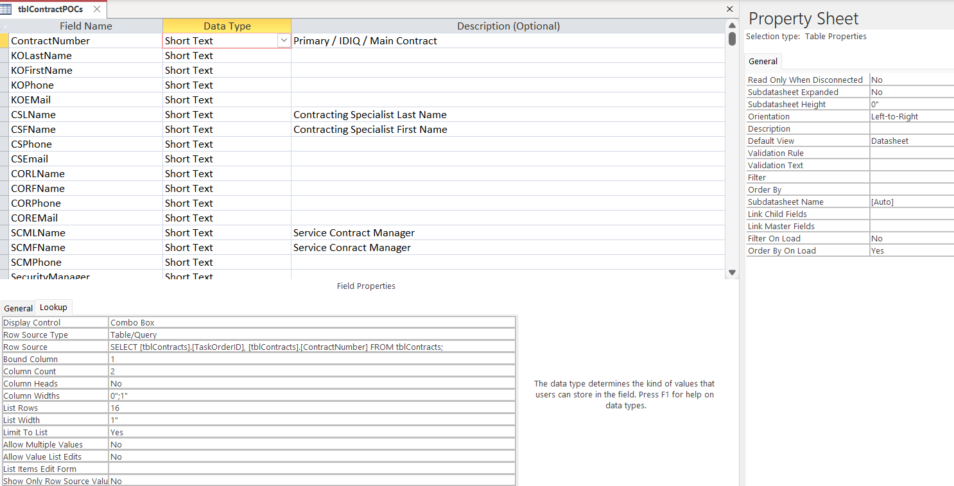Open the General tab of the Property Sheet
The width and height of the screenshot is (954, 486).
click(x=763, y=62)
